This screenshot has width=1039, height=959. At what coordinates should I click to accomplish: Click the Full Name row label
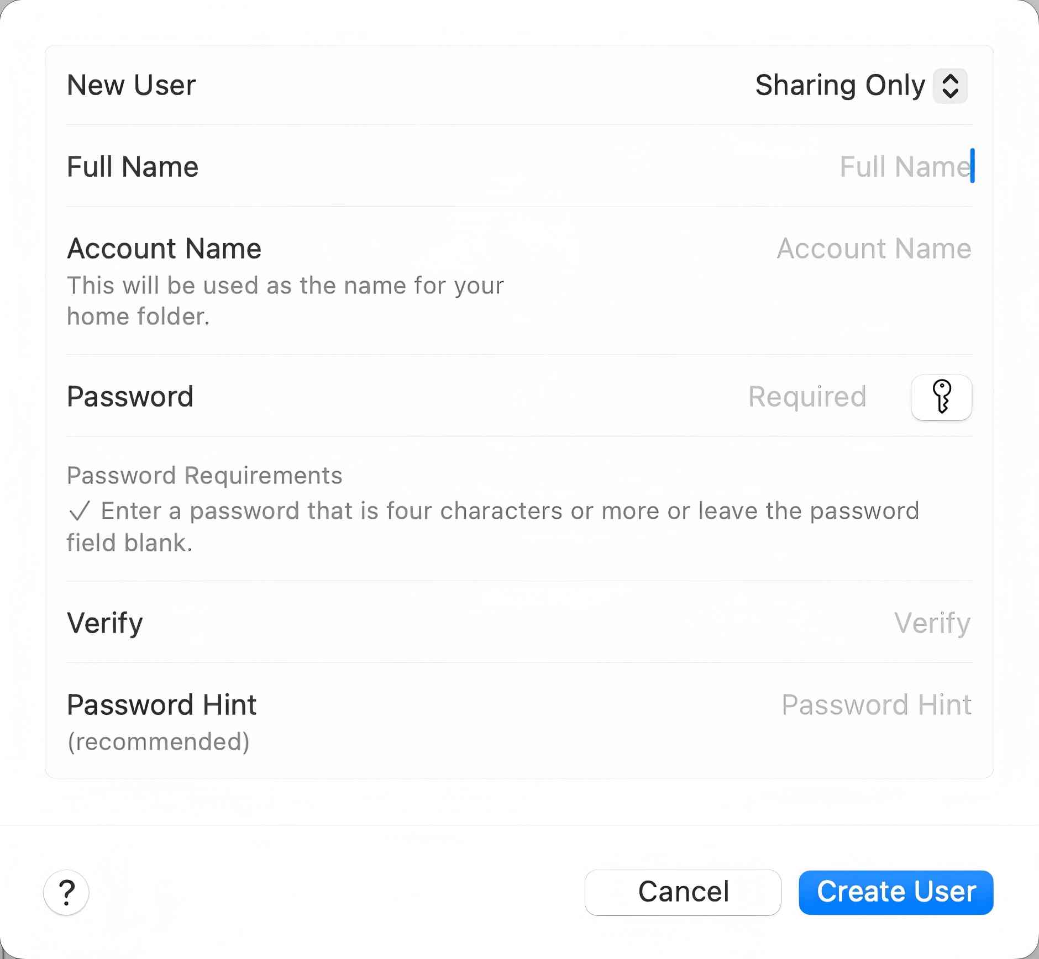coord(133,167)
